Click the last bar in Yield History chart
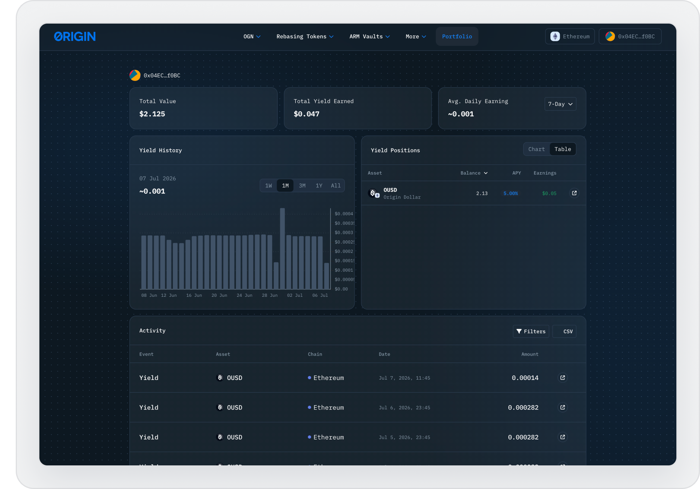 coord(326,276)
